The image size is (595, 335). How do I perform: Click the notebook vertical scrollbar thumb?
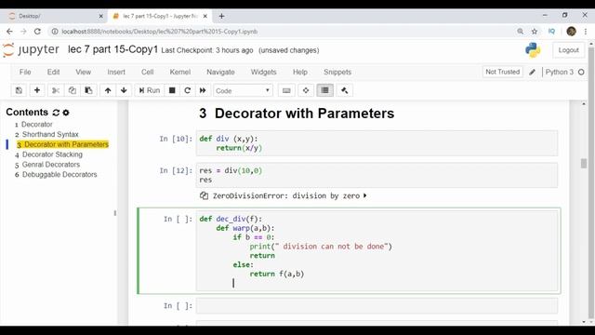pos(584,164)
